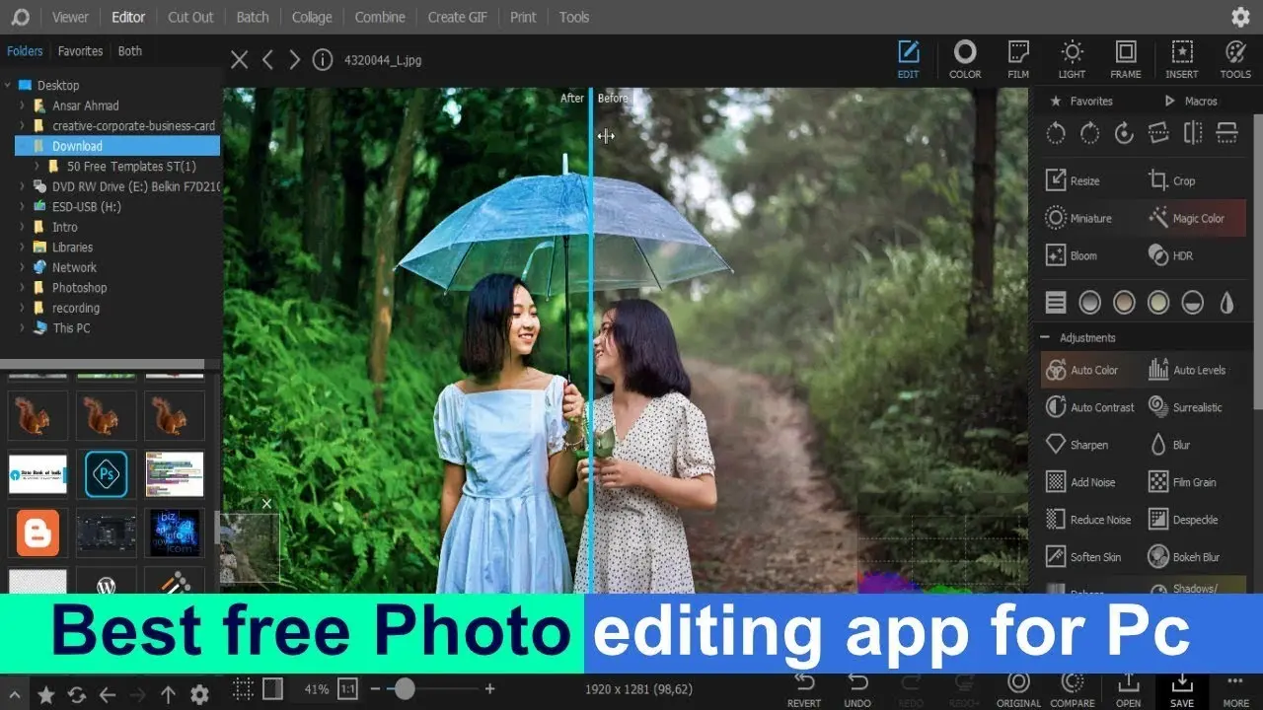
Task: Click the Undo button
Action: (x=857, y=688)
